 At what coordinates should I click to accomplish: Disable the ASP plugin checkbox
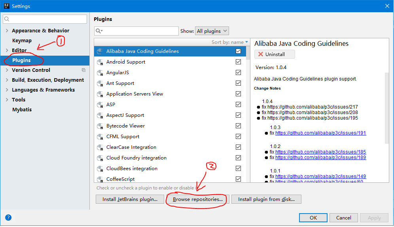pos(238,104)
